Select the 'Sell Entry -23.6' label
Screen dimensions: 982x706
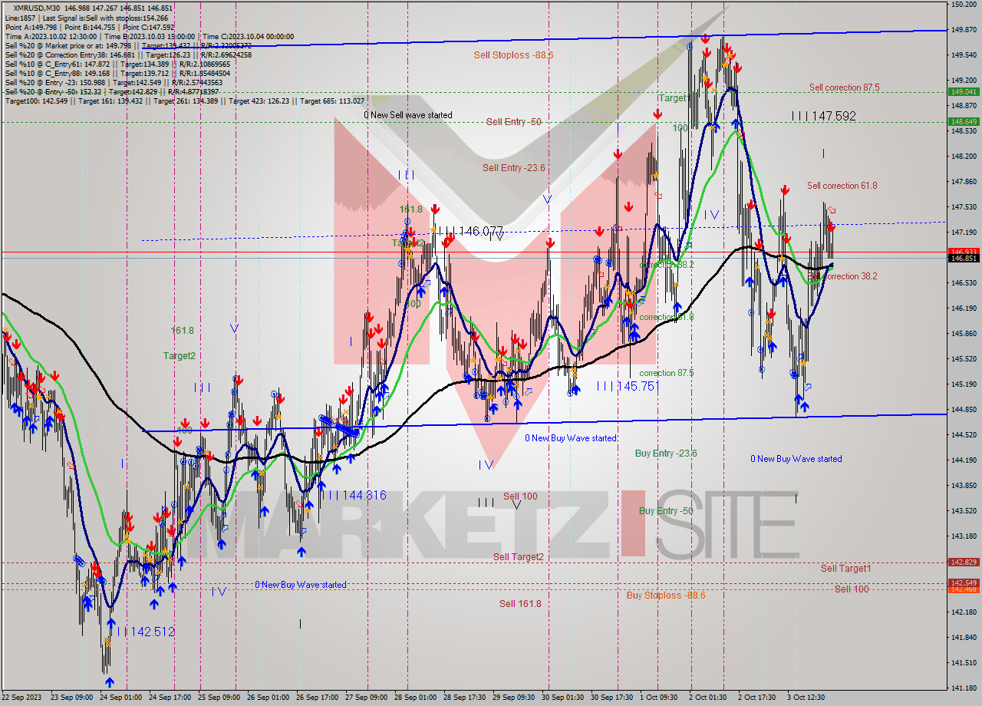tap(513, 168)
